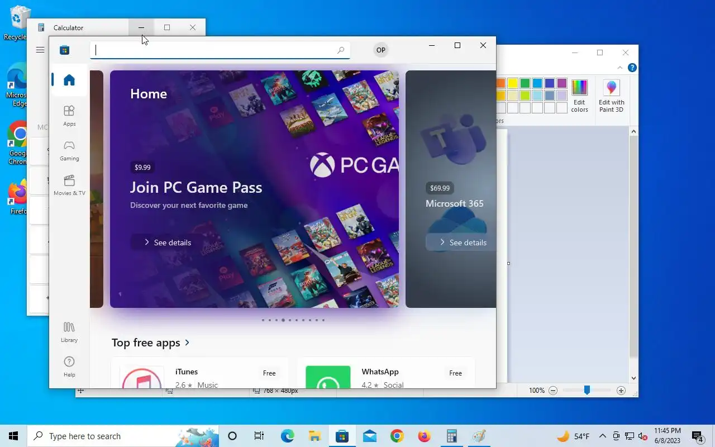The image size is (715, 447).
Task: Open the network tray icon
Action: pyautogui.click(x=630, y=436)
